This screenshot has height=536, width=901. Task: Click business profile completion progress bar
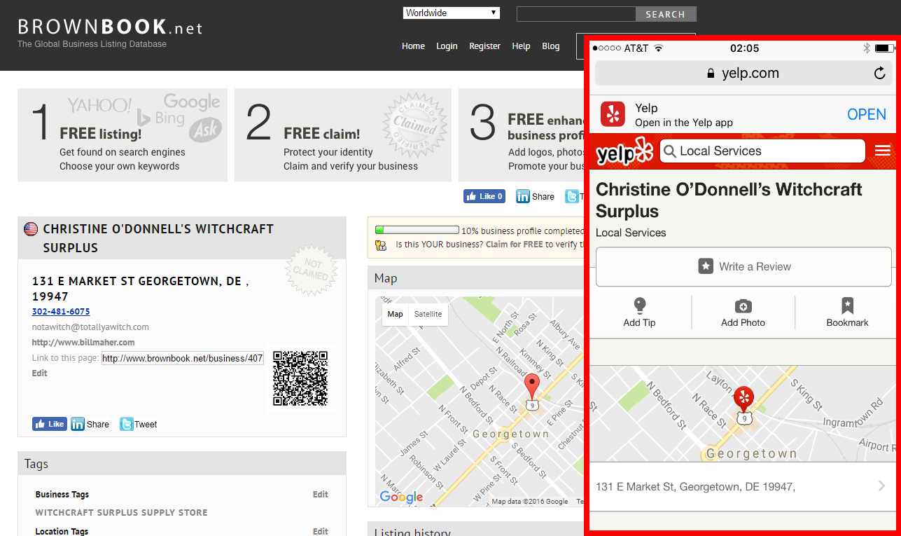tap(417, 230)
